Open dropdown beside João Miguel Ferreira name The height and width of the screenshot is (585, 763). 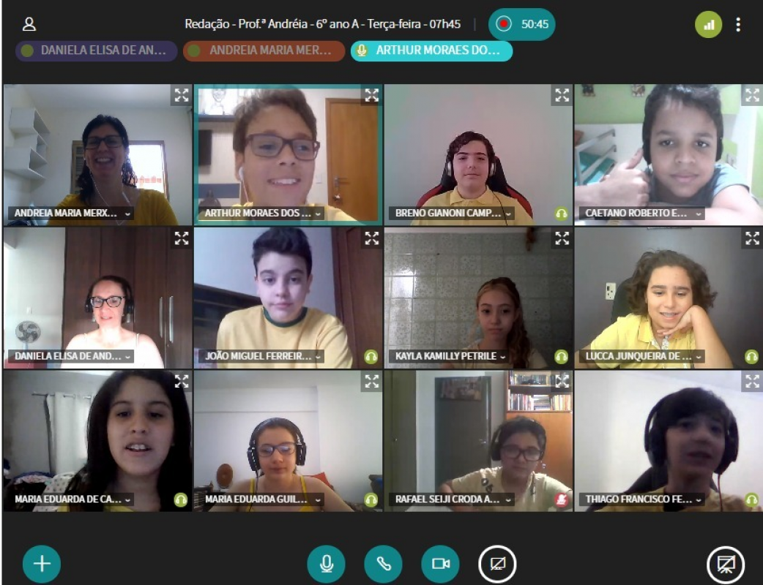point(318,357)
